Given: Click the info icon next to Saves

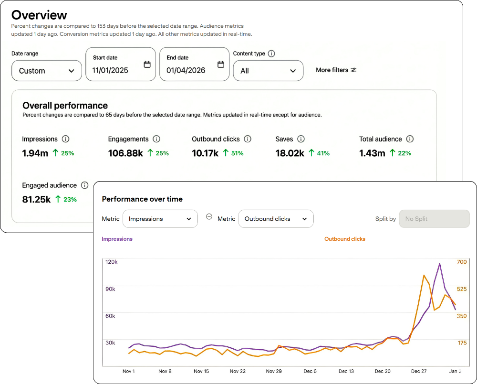Looking at the screenshot, I should 301,139.
